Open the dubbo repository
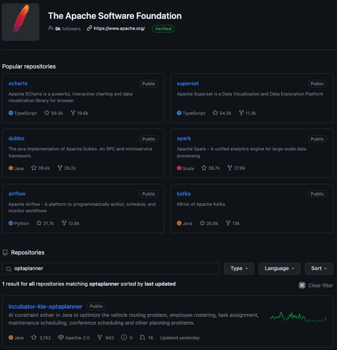The height and width of the screenshot is (350, 337). pyautogui.click(x=16, y=139)
